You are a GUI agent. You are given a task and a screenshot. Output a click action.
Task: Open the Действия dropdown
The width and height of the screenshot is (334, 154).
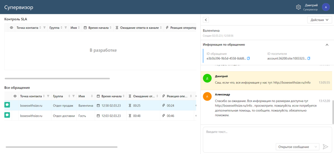pyautogui.click(x=320, y=20)
